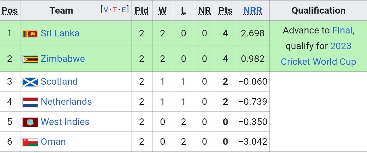This screenshot has width=367, height=153.
Task: Open the Scotland team link
Action: (59, 81)
